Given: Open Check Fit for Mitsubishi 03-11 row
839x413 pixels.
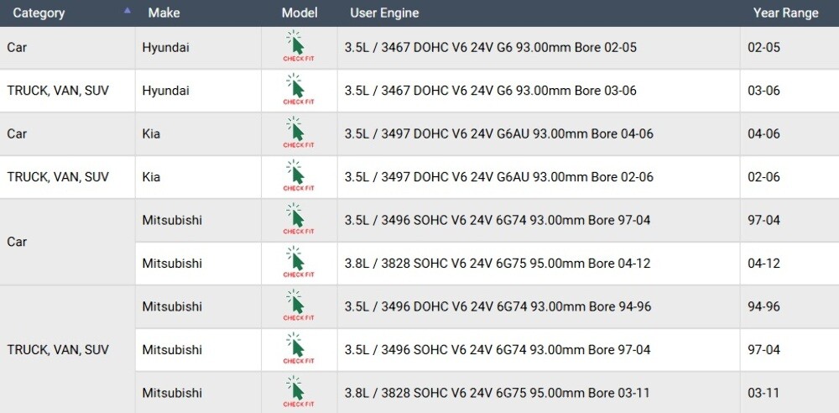Looking at the screenshot, I should point(299,392).
